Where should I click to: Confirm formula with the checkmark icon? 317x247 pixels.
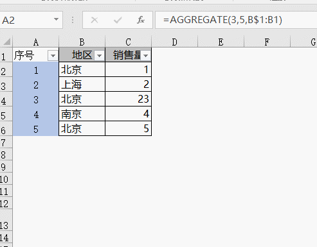pos(118,20)
